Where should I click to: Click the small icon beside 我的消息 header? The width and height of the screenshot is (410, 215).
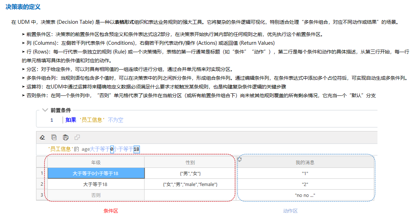(240, 159)
